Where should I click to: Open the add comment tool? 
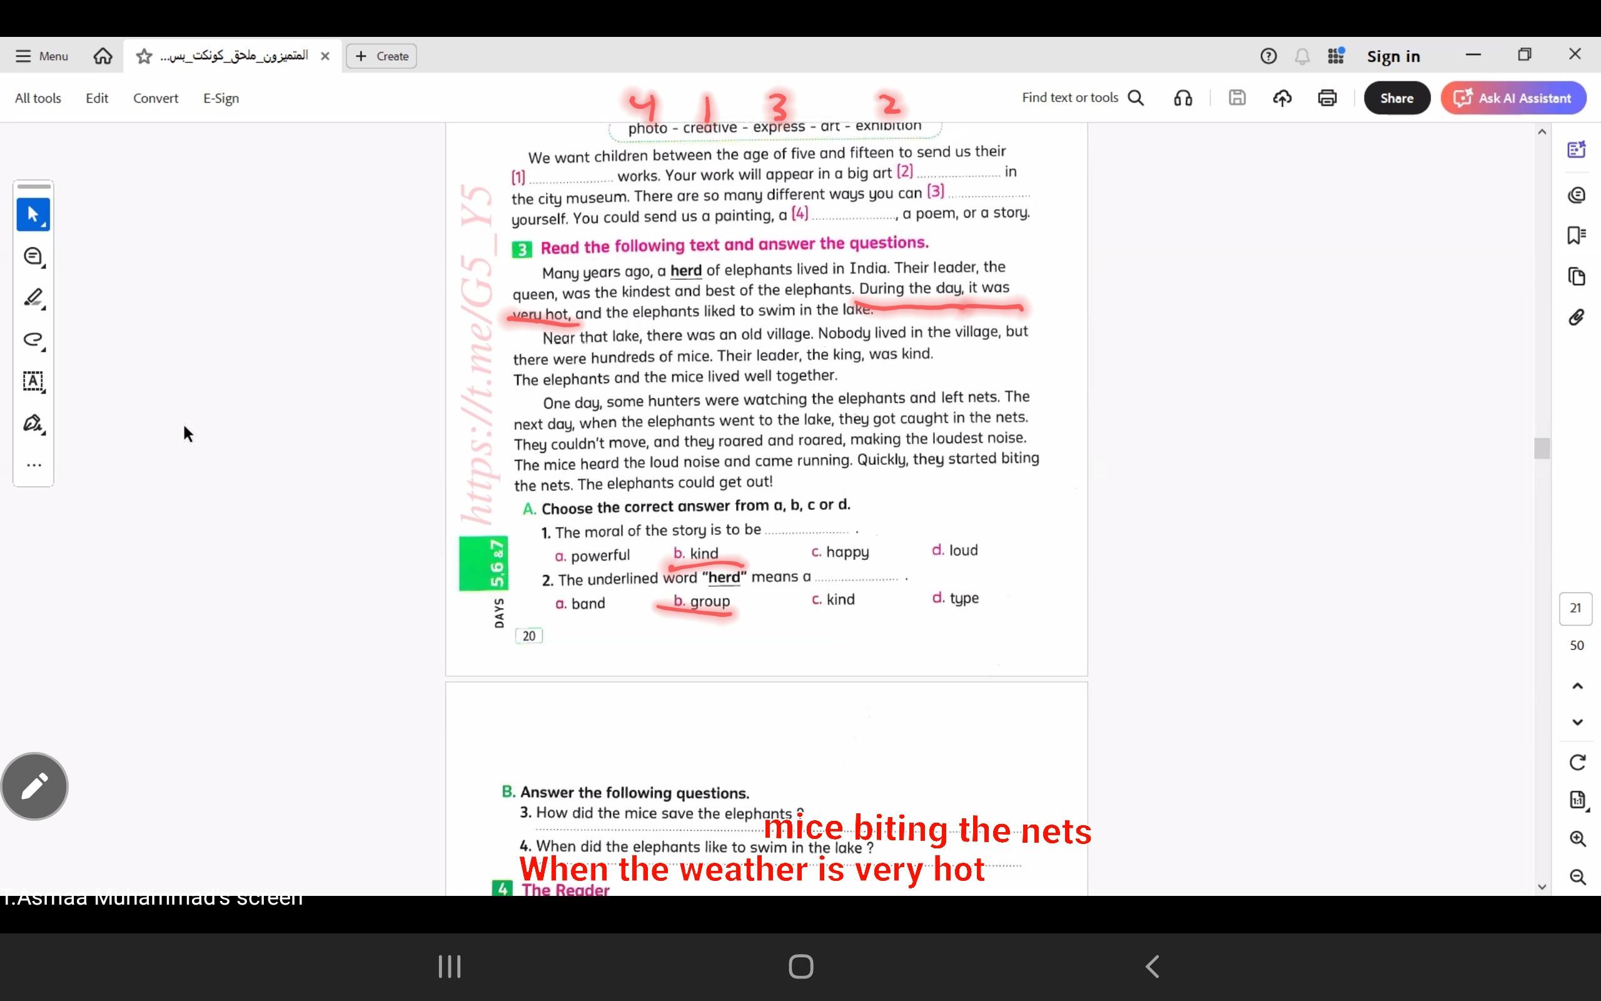pos(33,257)
